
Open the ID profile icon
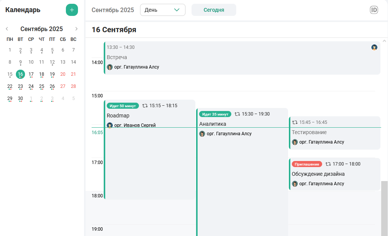pyautogui.click(x=374, y=10)
